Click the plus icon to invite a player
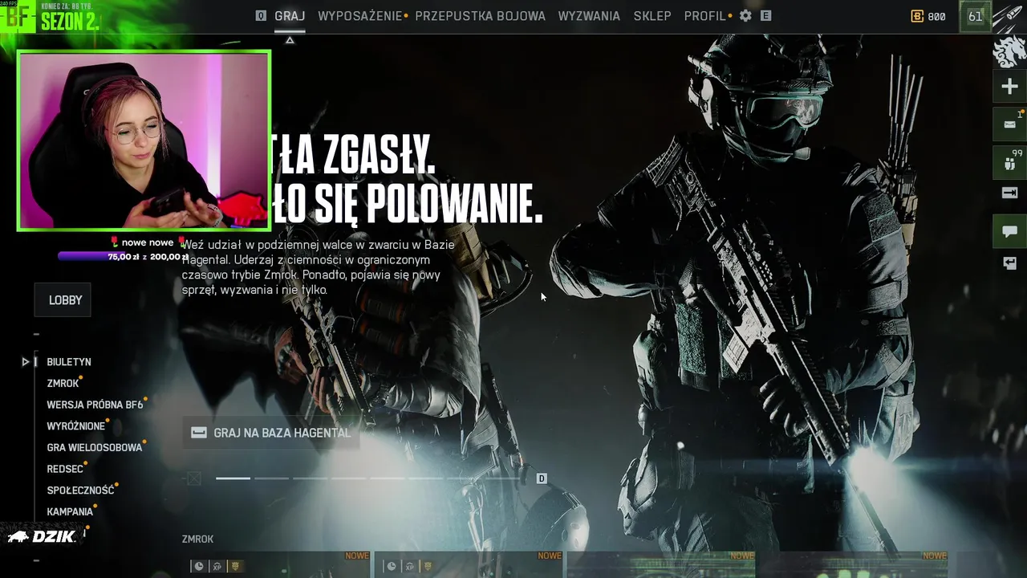The width and height of the screenshot is (1027, 578). tap(1009, 87)
